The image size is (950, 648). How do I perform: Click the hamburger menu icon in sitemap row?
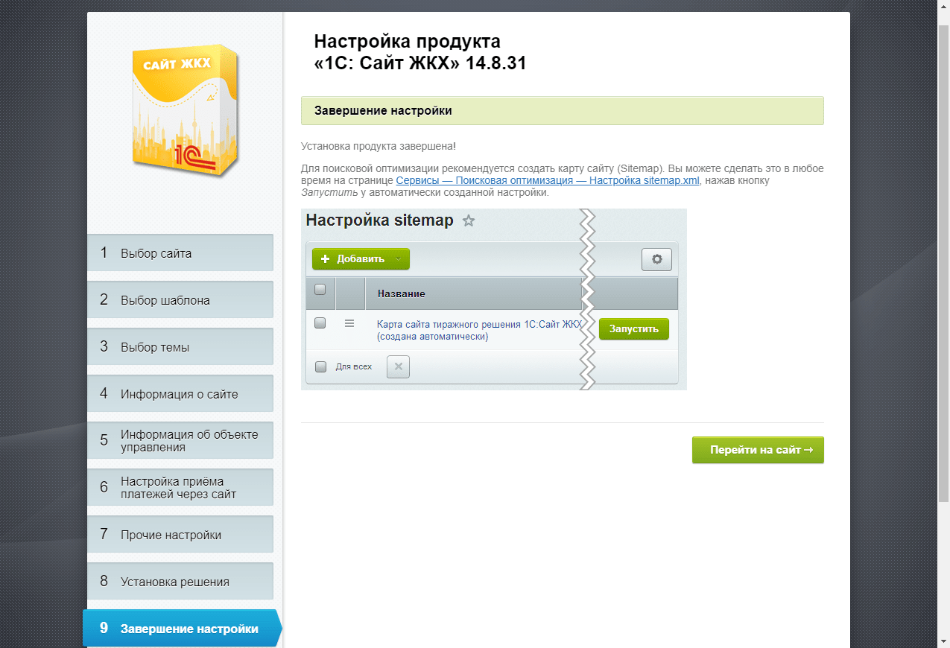pos(349,323)
